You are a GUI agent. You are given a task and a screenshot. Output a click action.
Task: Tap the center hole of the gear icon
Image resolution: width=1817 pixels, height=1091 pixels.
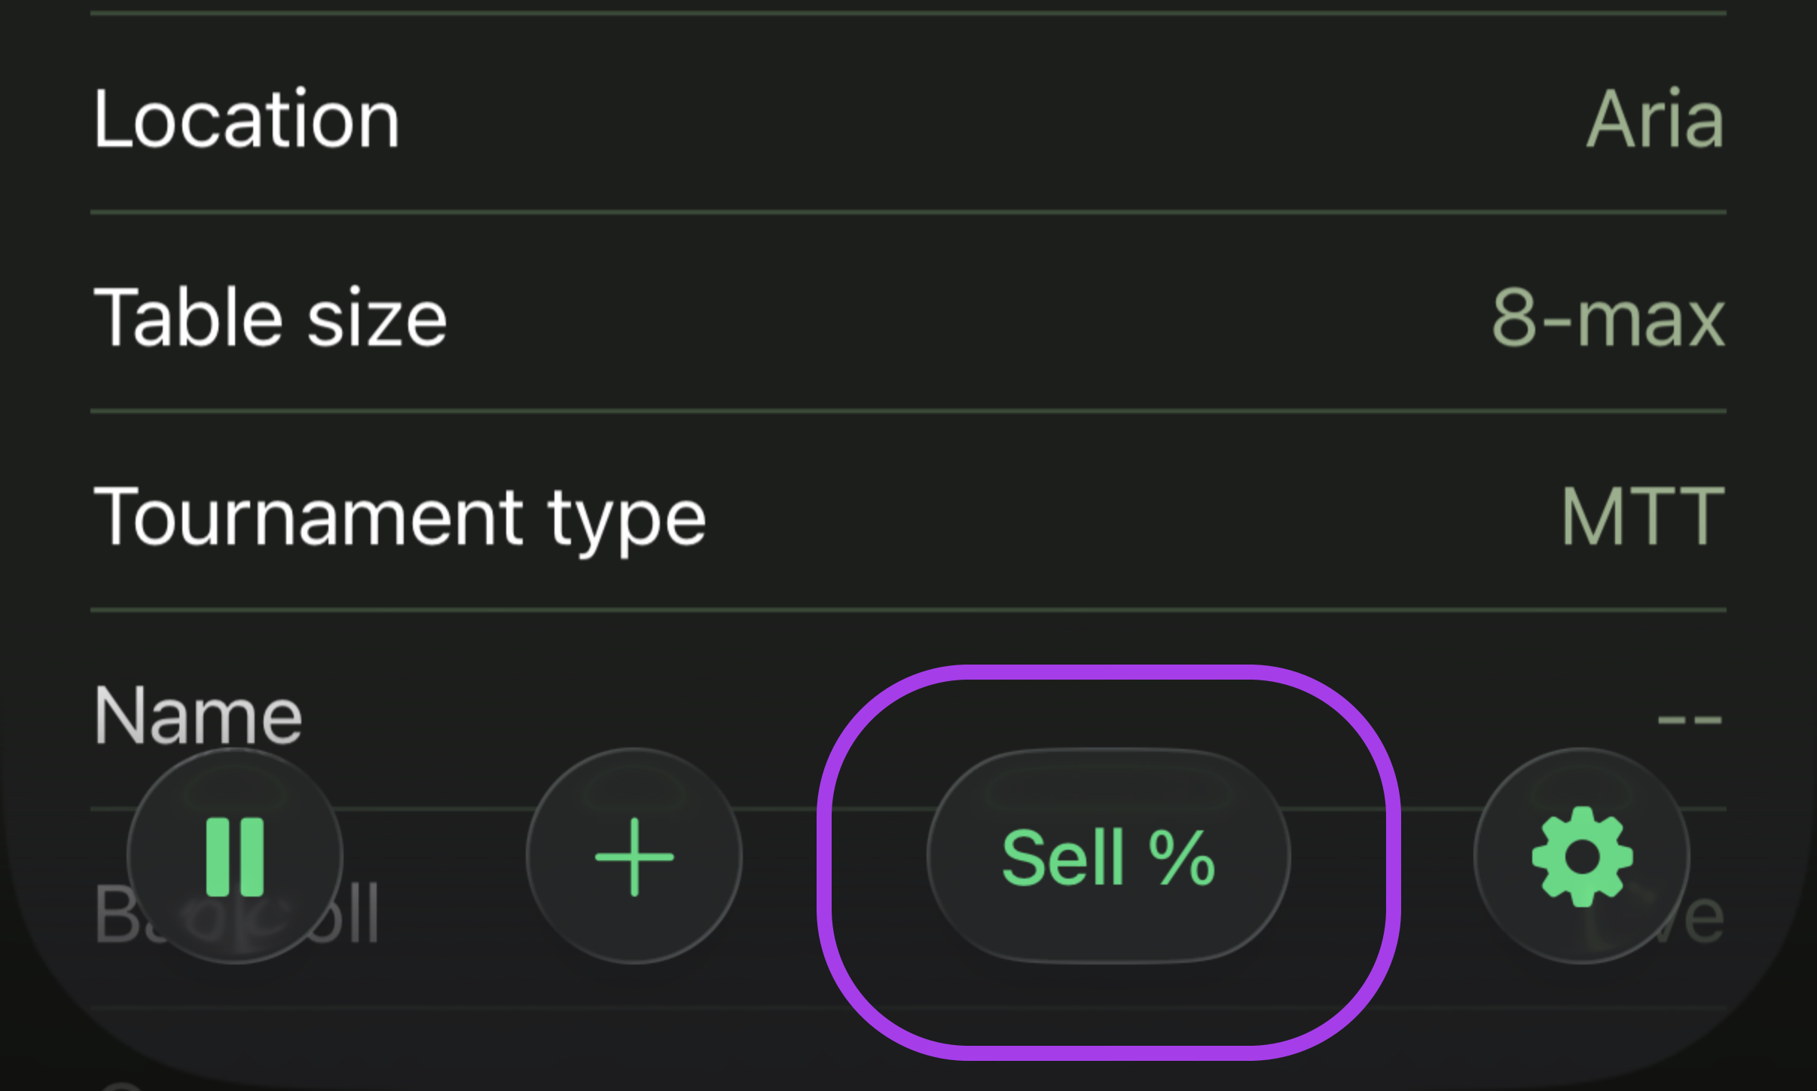coord(1582,856)
